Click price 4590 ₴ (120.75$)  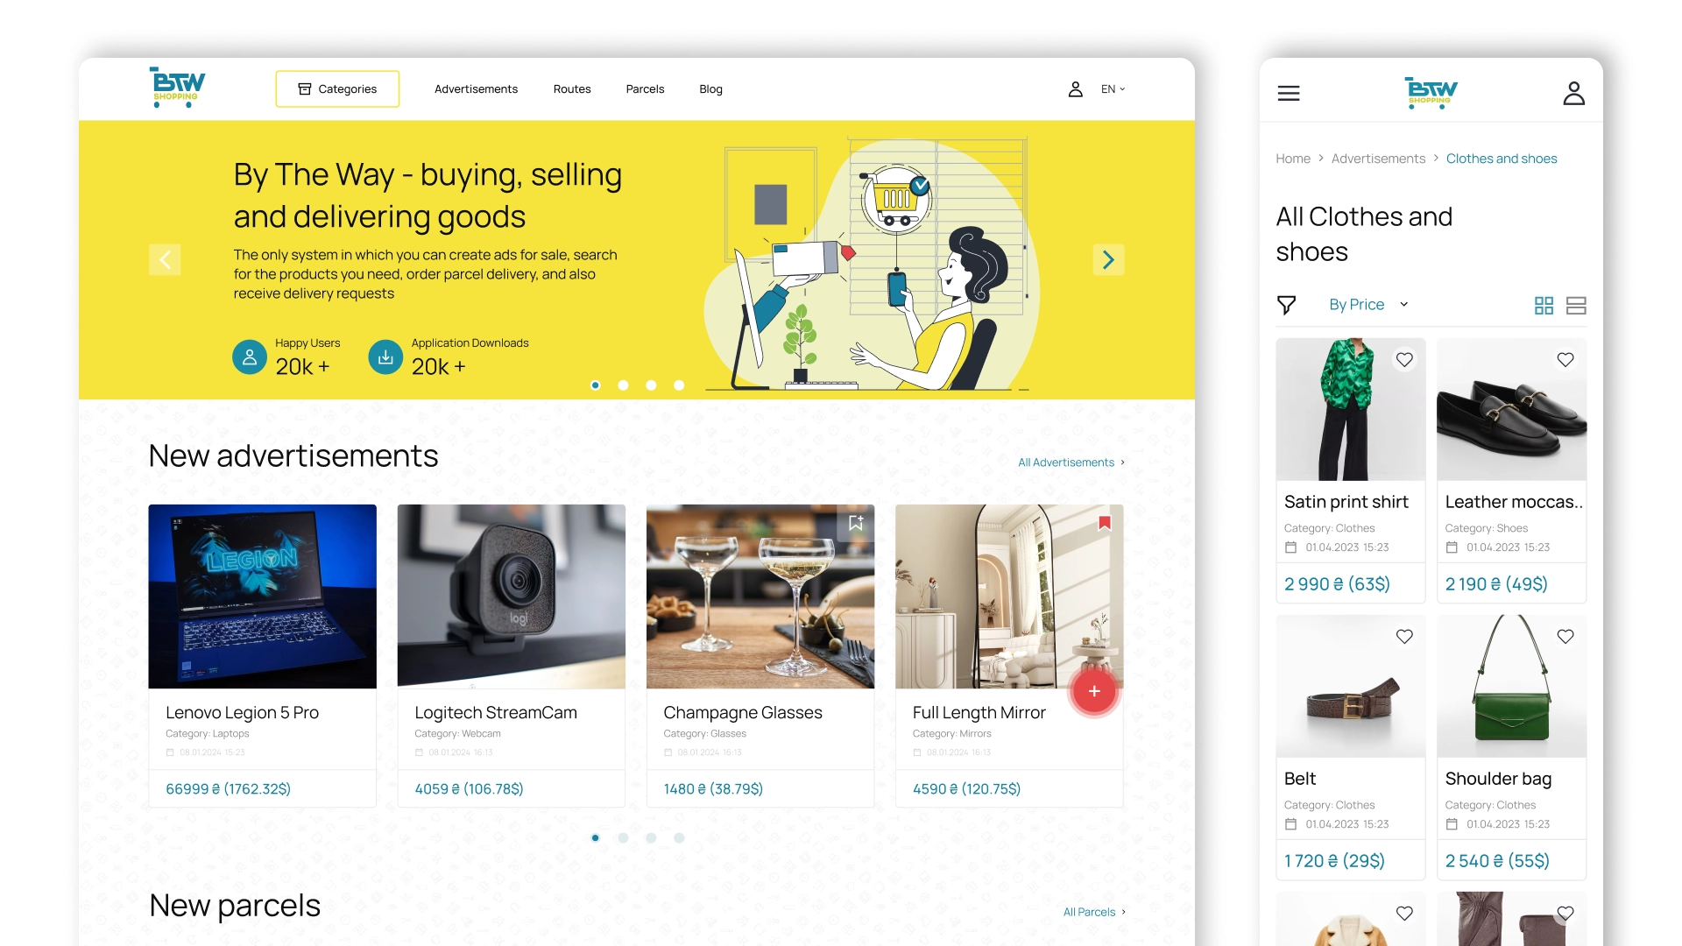pos(966,789)
